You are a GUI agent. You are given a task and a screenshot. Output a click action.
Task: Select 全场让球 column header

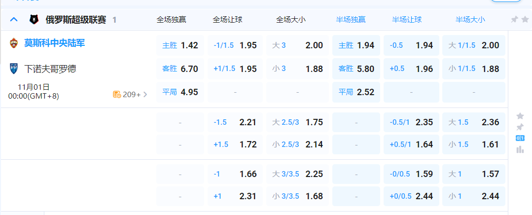228,20
